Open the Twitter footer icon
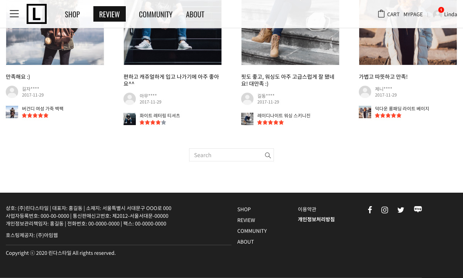The image size is (463, 278). coord(401,210)
